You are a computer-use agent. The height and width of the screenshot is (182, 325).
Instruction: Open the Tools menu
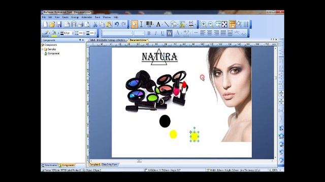[97, 17]
